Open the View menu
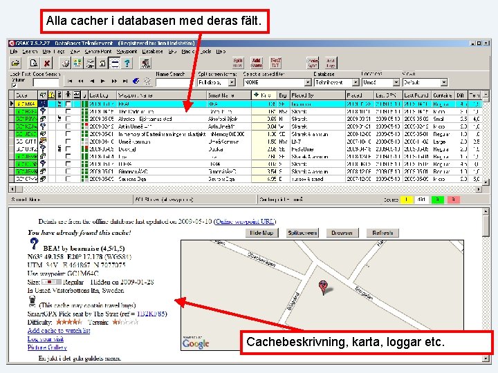Viewport: 498px width, 373px height. click(x=75, y=51)
